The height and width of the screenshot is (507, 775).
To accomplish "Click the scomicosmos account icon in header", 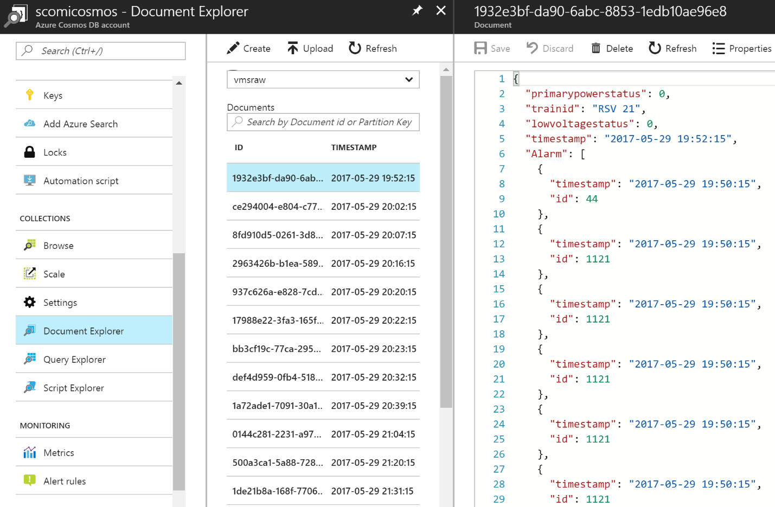I will coord(15,16).
